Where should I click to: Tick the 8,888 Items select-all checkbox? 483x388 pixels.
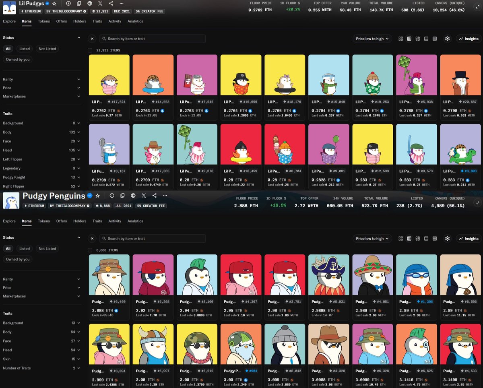90,250
